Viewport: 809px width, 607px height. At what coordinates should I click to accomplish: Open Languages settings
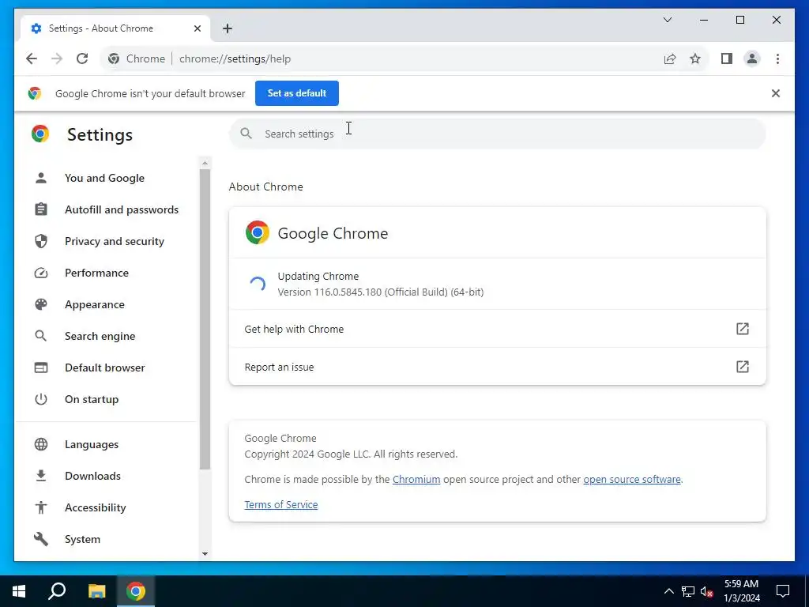(92, 444)
